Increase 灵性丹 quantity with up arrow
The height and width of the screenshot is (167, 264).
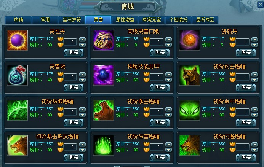pos(83,40)
